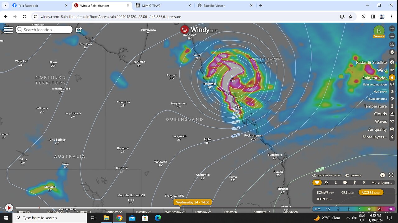Viewport: 398px width, 223px height.
Task: Zoom in the map with plus button
Action: tap(392, 29)
